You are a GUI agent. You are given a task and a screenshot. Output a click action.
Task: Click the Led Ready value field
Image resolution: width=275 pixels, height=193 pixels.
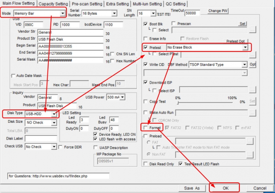point(84,120)
